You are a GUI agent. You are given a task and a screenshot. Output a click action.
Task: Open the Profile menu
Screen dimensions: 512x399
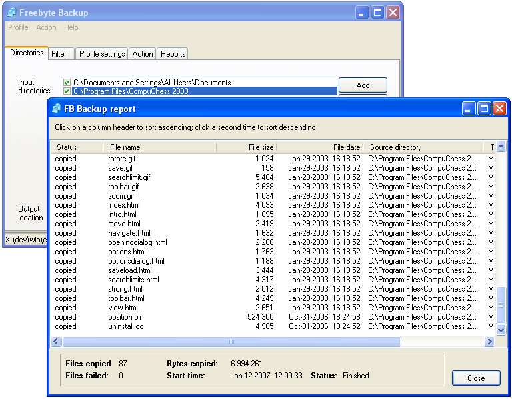coord(18,27)
